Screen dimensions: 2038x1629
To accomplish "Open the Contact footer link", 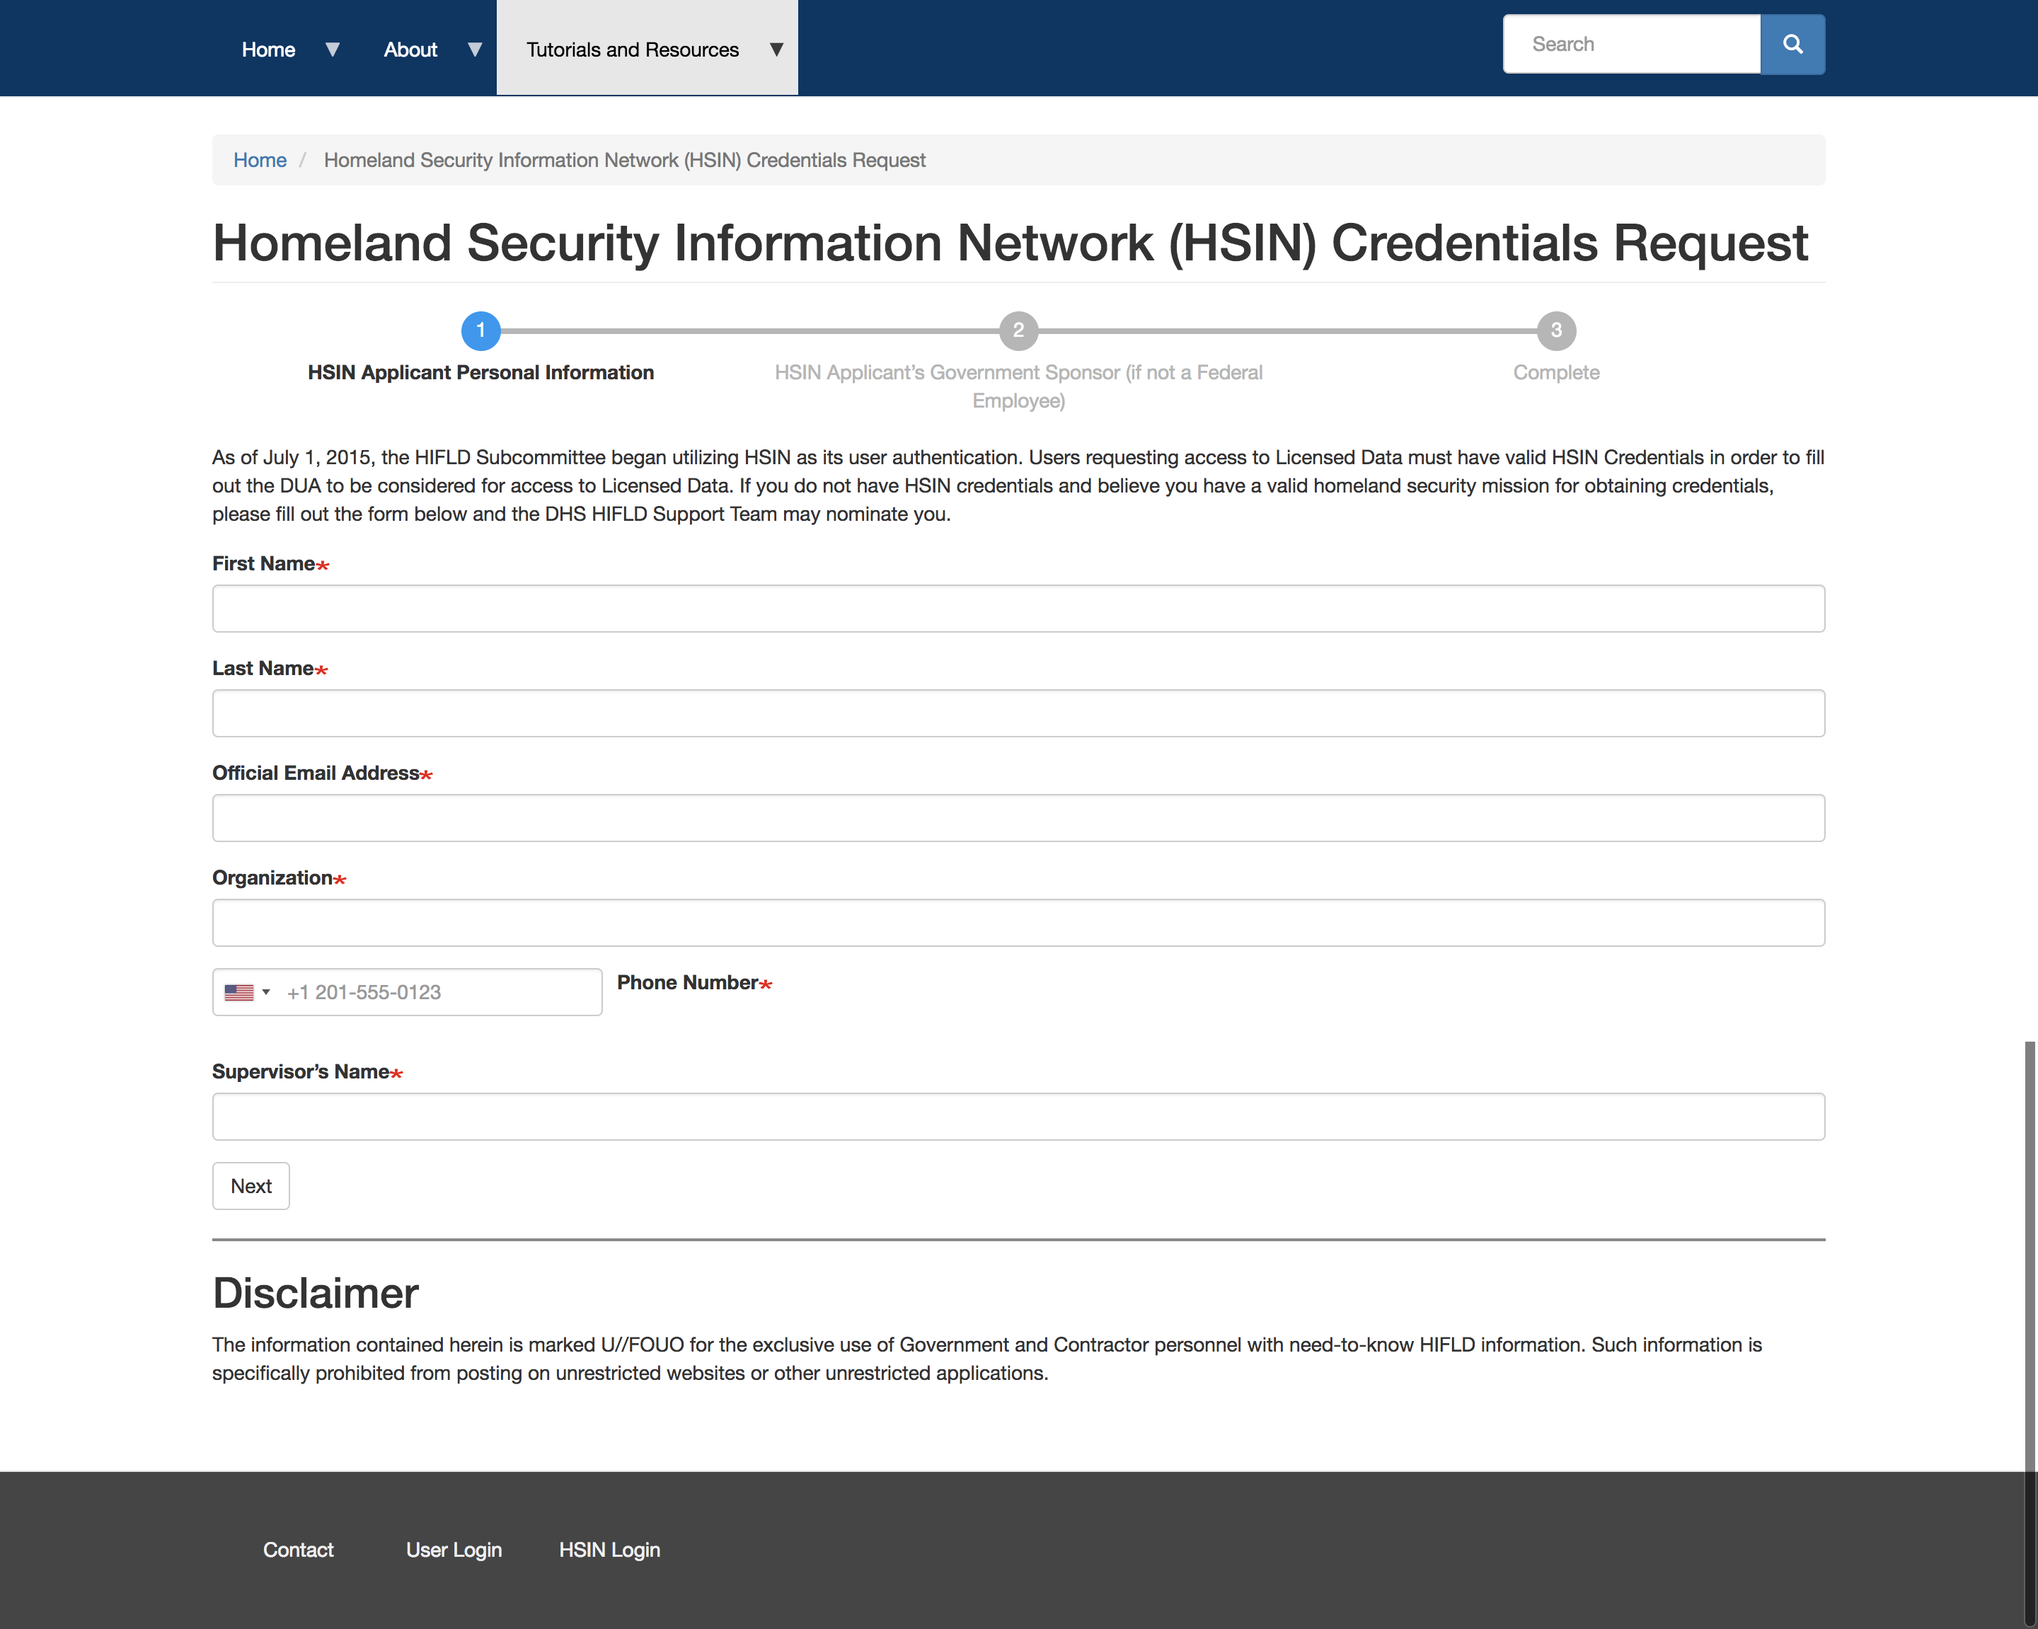I will point(298,1550).
